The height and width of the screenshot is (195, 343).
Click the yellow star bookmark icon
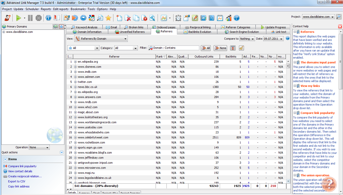(108, 18)
